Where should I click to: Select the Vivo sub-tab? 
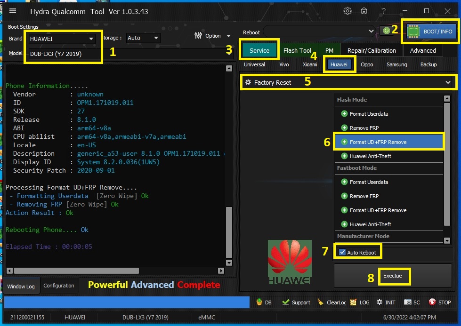click(284, 64)
